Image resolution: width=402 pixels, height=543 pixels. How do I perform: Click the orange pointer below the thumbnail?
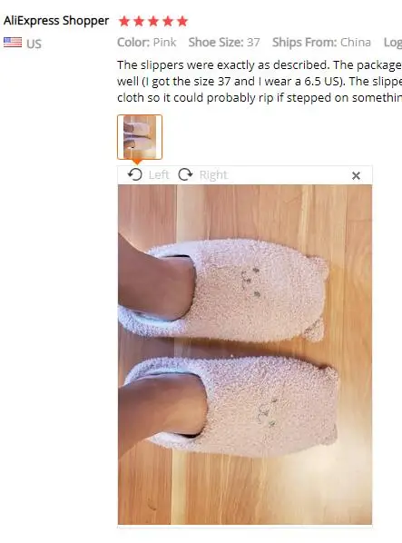137,162
